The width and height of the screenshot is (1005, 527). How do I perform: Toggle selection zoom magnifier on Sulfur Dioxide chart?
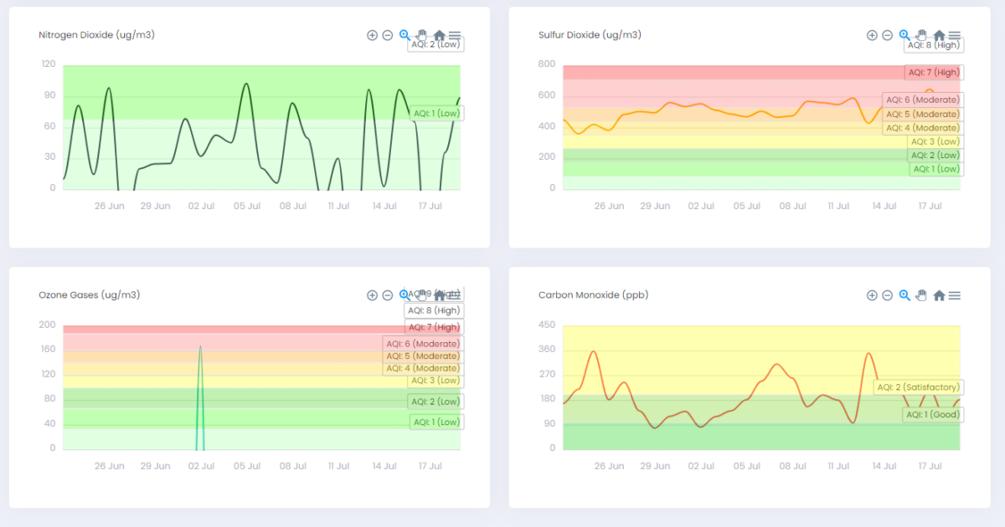[x=904, y=35]
